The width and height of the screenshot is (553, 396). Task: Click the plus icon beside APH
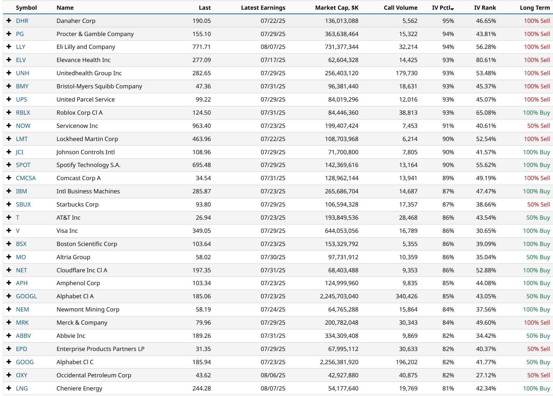click(9, 283)
